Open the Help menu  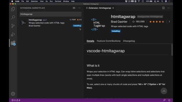[73, 1]
